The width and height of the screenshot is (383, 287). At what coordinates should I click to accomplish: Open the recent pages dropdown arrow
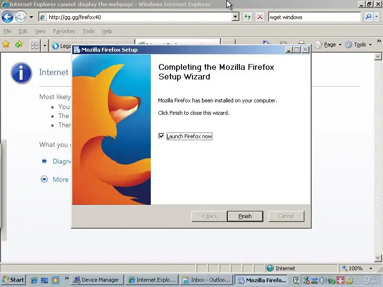click(31, 17)
